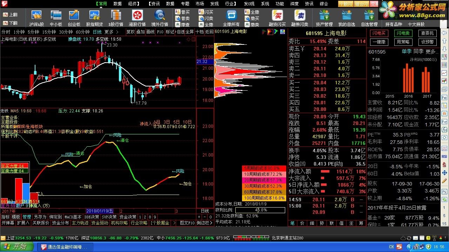Click the 查委托 button
This screenshot has height=252, width=449.
[427, 33]
